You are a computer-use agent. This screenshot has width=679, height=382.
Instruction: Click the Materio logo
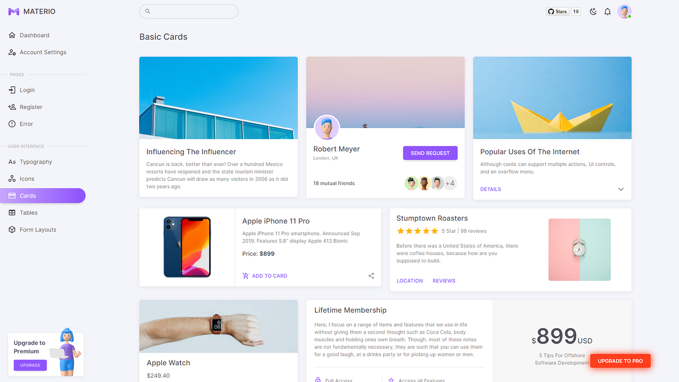pyautogui.click(x=32, y=11)
